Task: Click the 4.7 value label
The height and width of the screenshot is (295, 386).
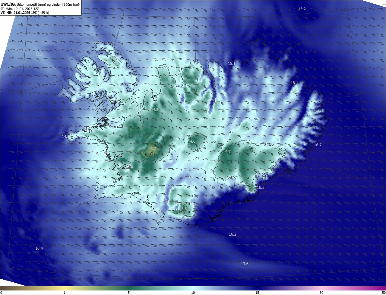Action: tap(228, 152)
